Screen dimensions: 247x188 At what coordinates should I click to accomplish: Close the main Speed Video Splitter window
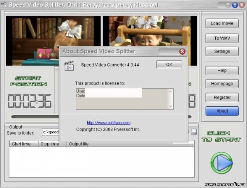click(x=242, y=5)
